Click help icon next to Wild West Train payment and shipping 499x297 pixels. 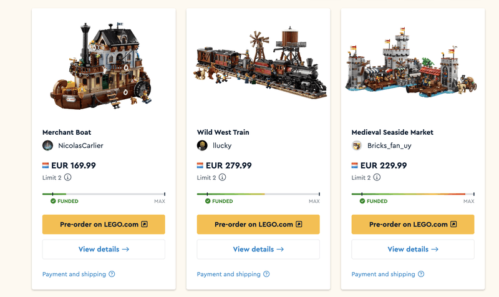click(x=266, y=274)
